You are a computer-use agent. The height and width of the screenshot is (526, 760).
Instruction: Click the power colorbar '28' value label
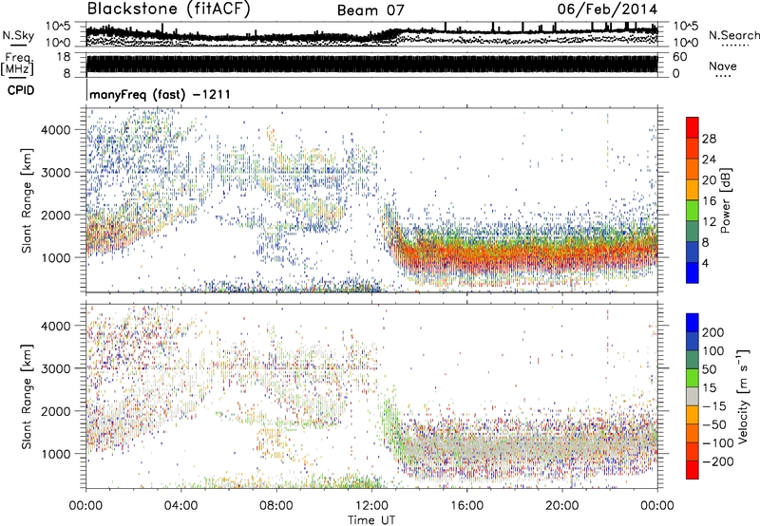coord(709,139)
